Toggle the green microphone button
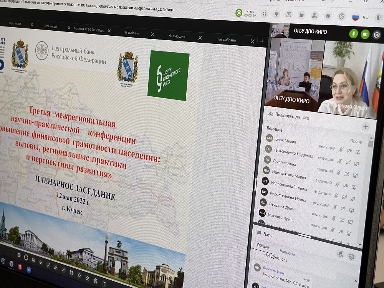Screen dimensions: 384x288 pyautogui.click(x=354, y=34)
